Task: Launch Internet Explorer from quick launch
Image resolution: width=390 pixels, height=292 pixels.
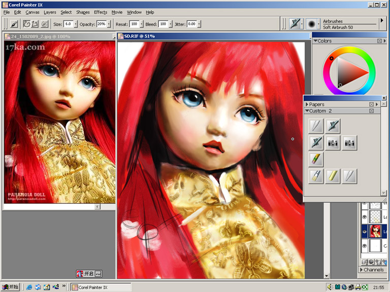Action: (x=29, y=287)
